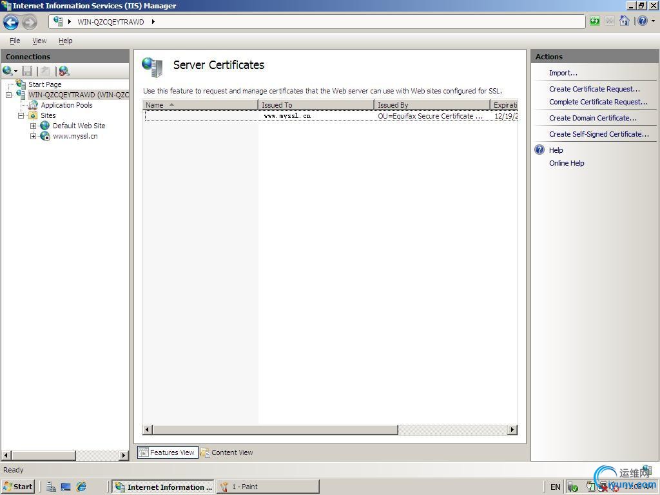Click Show Desktop quick launch icon
The height and width of the screenshot is (495, 660).
66,487
